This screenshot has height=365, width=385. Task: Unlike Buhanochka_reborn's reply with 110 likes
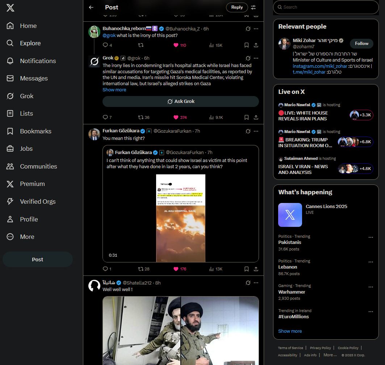180,45
